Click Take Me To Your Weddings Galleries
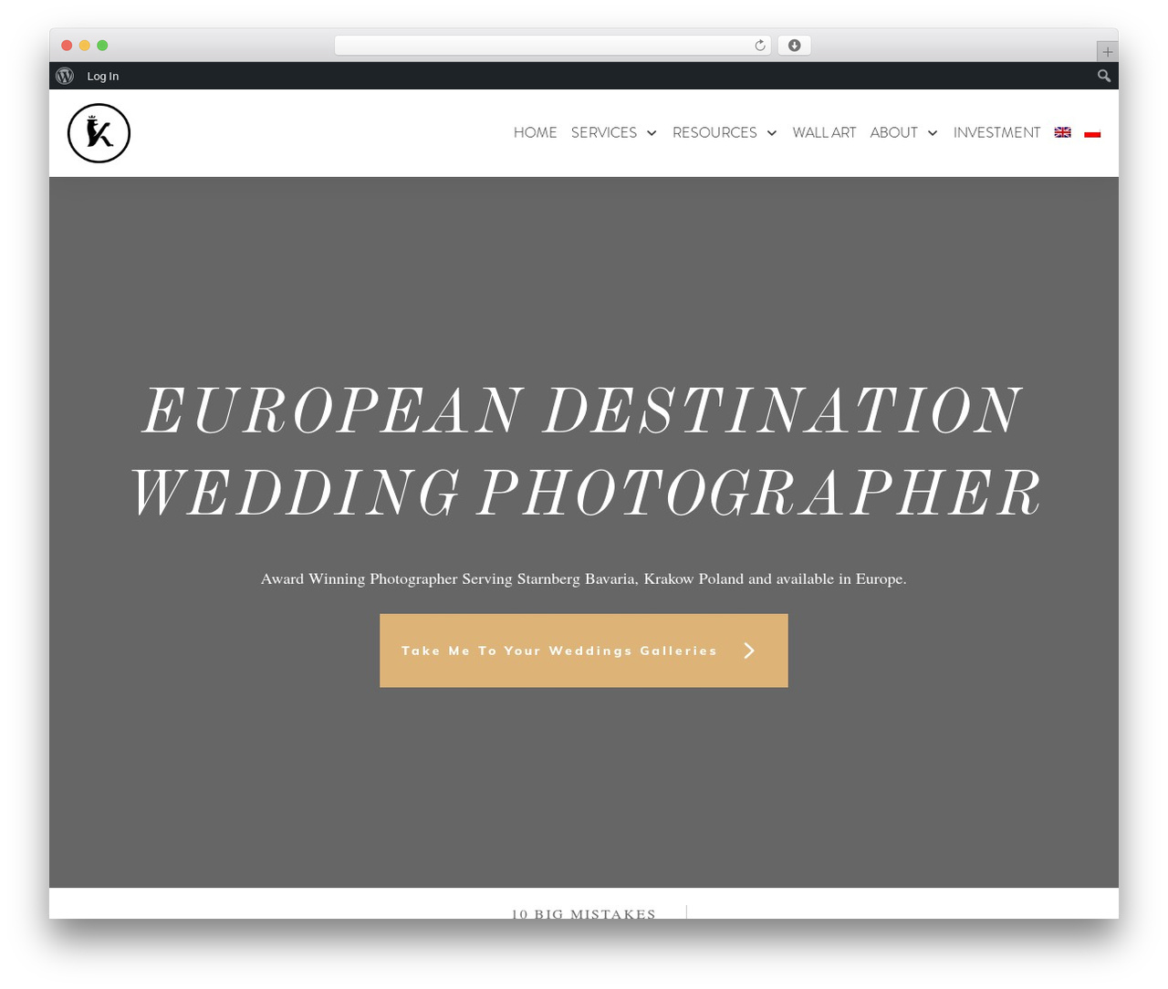 (x=584, y=651)
